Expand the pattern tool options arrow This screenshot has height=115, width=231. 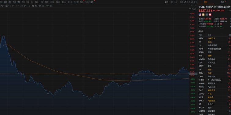[9, 6]
